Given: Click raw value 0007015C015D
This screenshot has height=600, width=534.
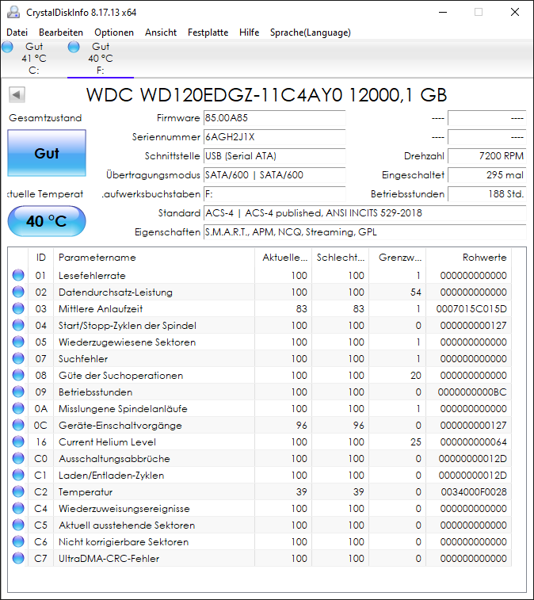Looking at the screenshot, I should pyautogui.click(x=471, y=309).
